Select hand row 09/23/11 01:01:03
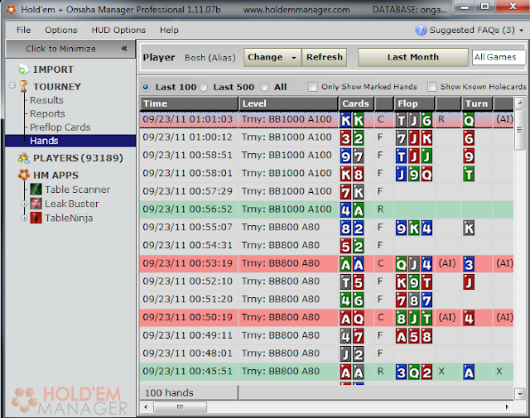The width and height of the screenshot is (530, 418). point(326,119)
